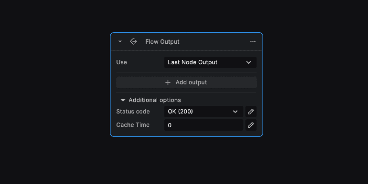The height and width of the screenshot is (184, 368).
Task: Click the chevron in Status code dropdown
Action: (x=235, y=112)
